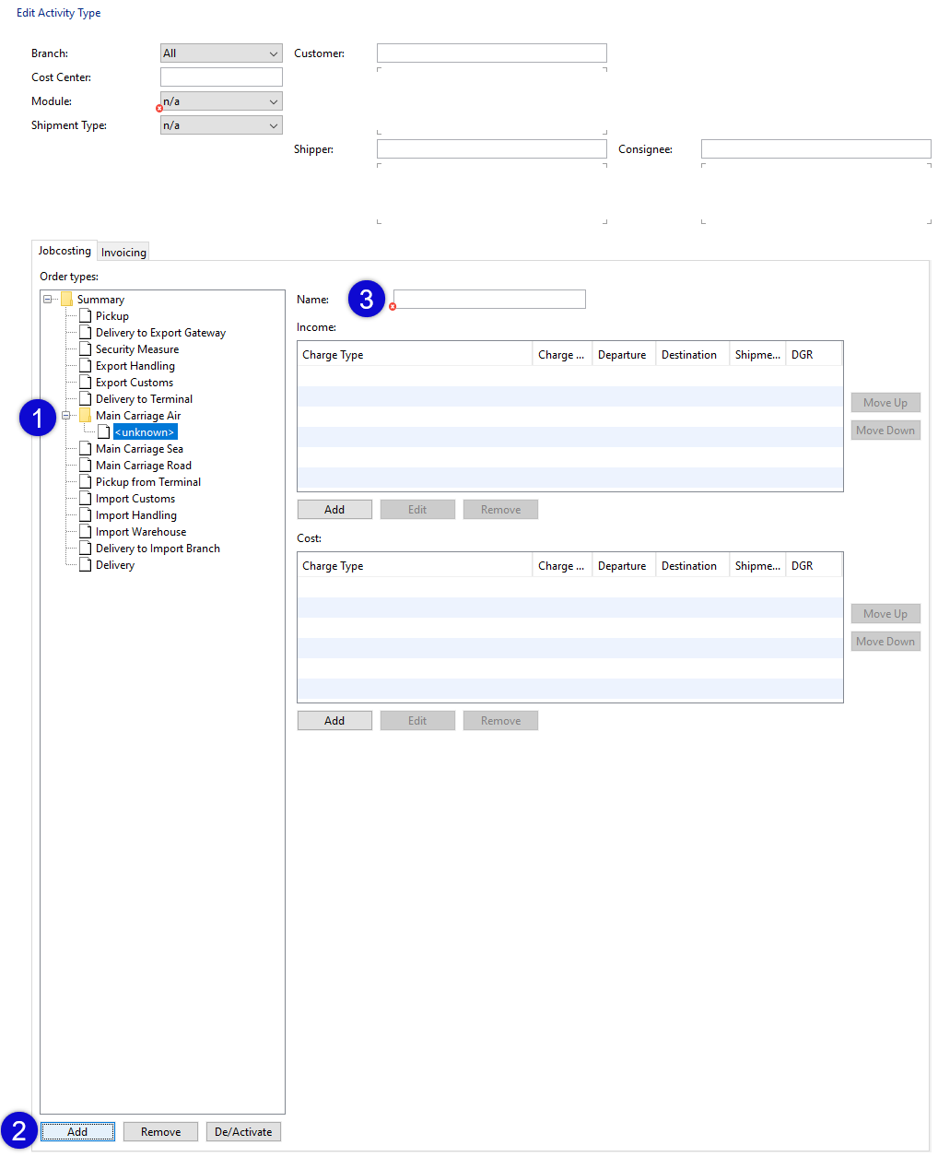Collapse the Main Carriage Air node
The height and width of the screenshot is (1157, 938).
pos(65,415)
